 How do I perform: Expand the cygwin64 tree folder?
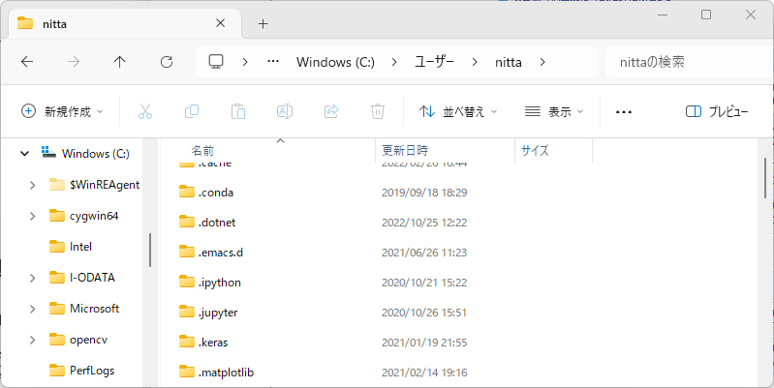[32, 216]
